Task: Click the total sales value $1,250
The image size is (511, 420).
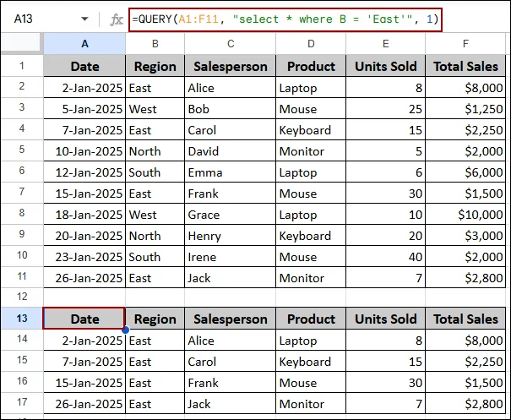Action: pos(465,108)
